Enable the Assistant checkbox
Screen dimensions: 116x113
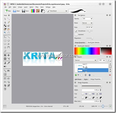pyautogui.click(x=76, y=34)
